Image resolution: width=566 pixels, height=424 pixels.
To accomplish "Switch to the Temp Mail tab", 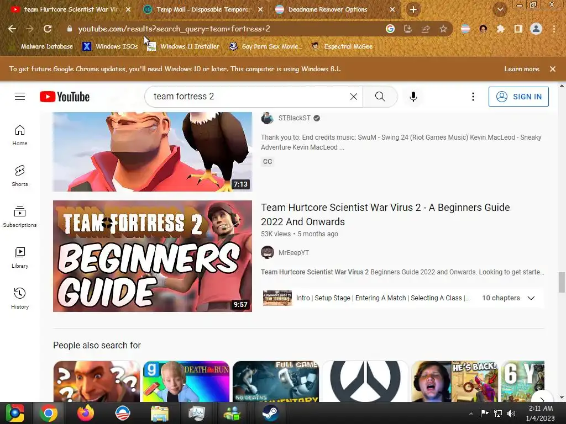I will pos(203,10).
